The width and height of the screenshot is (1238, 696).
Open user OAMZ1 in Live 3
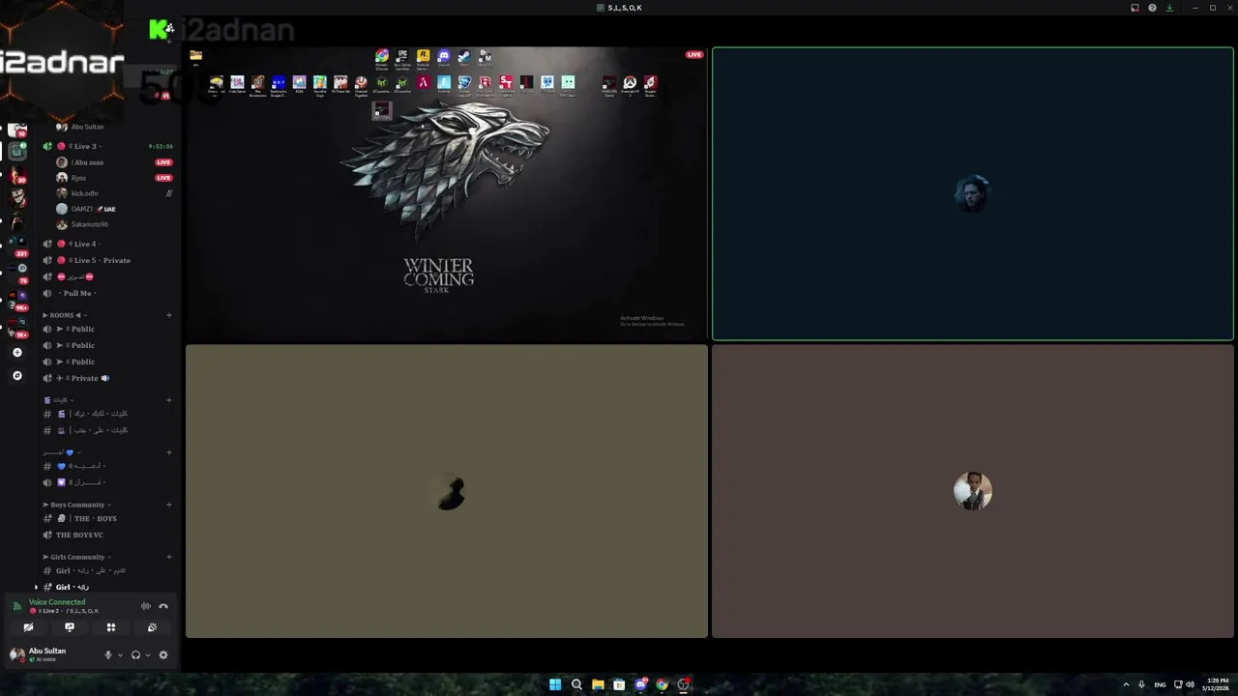click(x=114, y=209)
